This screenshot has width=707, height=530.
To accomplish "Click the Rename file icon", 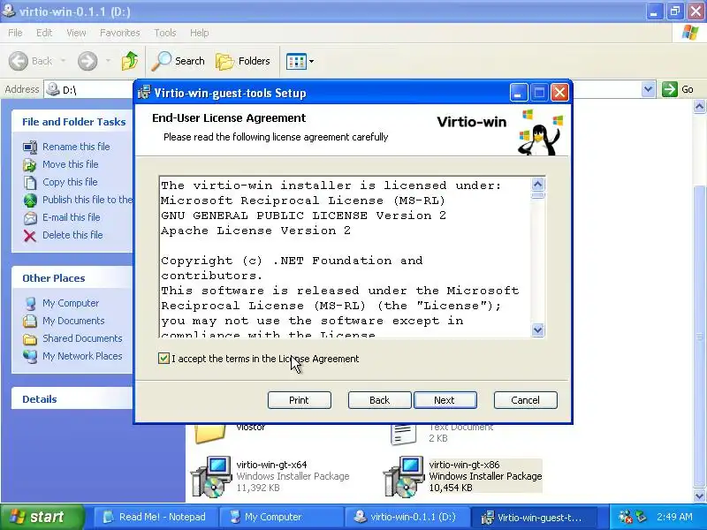I will pyautogui.click(x=30, y=147).
